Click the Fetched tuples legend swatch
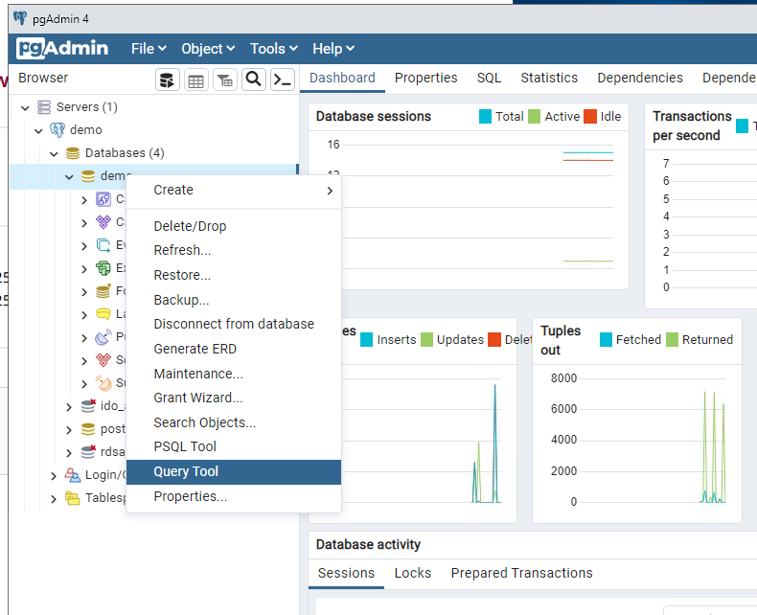Screen dimensions: 757x615 606,340
